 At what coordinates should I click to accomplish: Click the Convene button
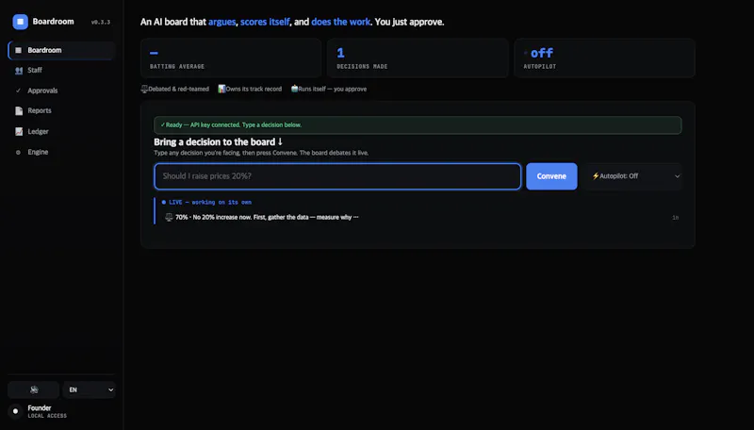pos(551,176)
